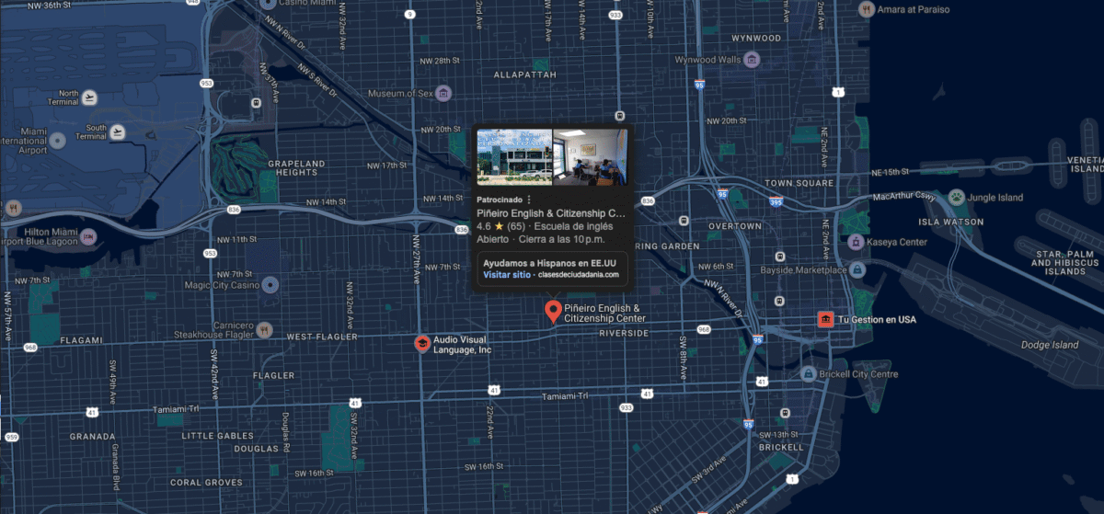This screenshot has height=514, width=1104.
Task: Click the South Terminal airplane icon
Action: (x=117, y=132)
